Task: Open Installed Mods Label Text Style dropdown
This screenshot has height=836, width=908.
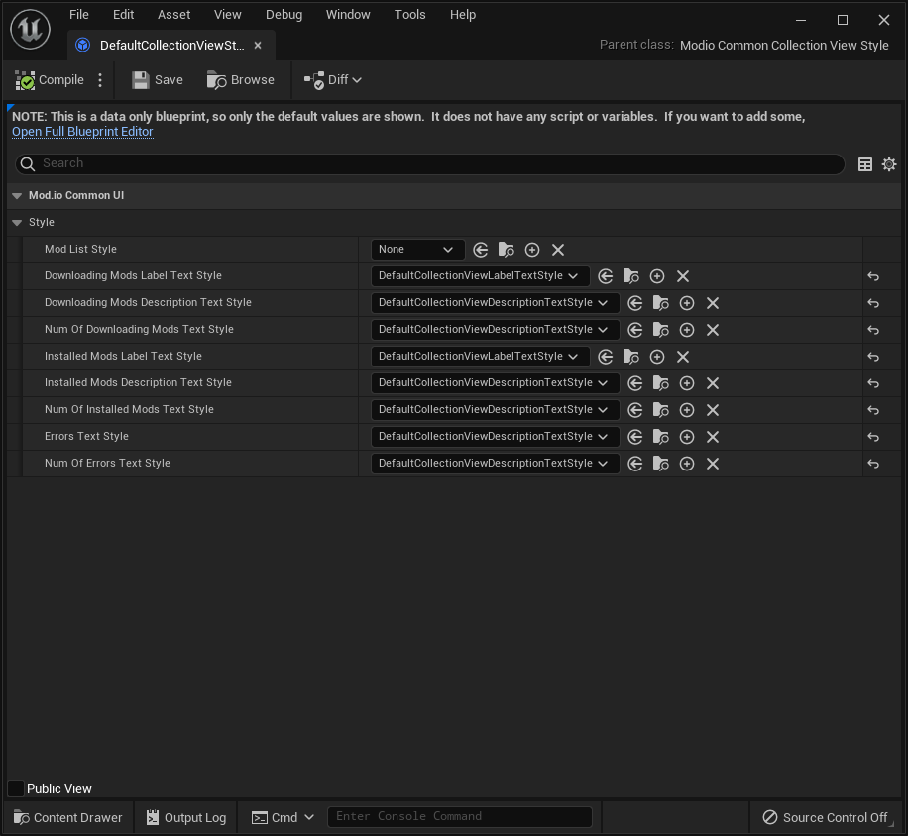Action: pos(480,356)
